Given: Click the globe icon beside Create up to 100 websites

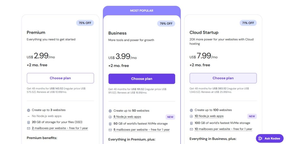Looking at the screenshot, I should [x=191, y=110].
